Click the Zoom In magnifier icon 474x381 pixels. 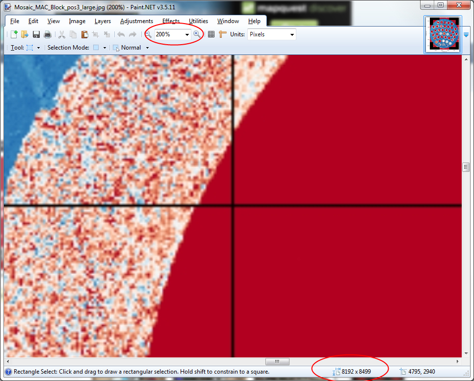pos(197,34)
